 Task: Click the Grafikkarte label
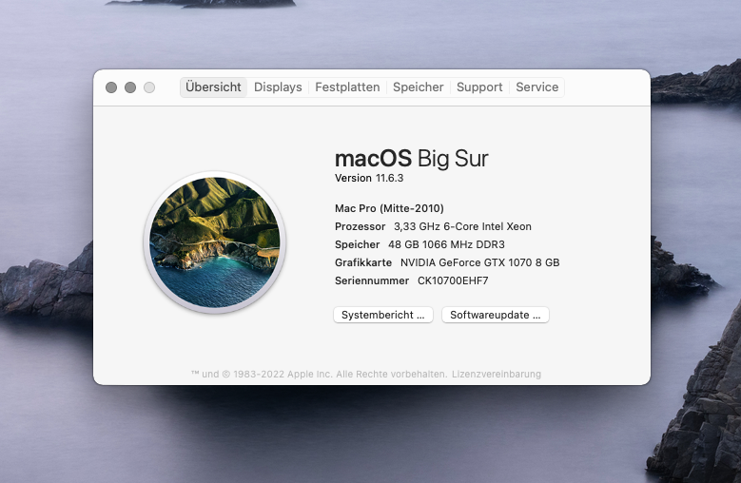[363, 262]
